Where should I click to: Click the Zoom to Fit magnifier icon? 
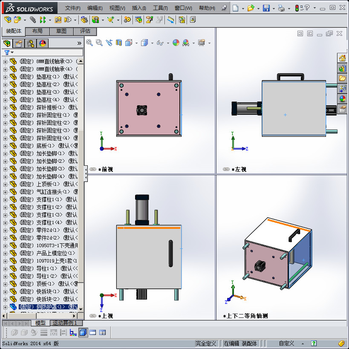point(89,43)
